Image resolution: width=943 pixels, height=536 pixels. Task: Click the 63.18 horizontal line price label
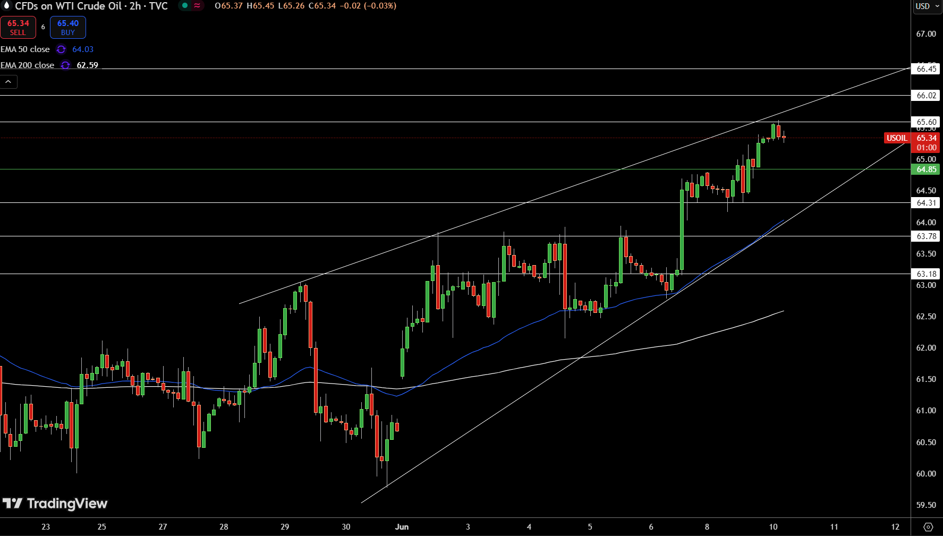pos(926,274)
